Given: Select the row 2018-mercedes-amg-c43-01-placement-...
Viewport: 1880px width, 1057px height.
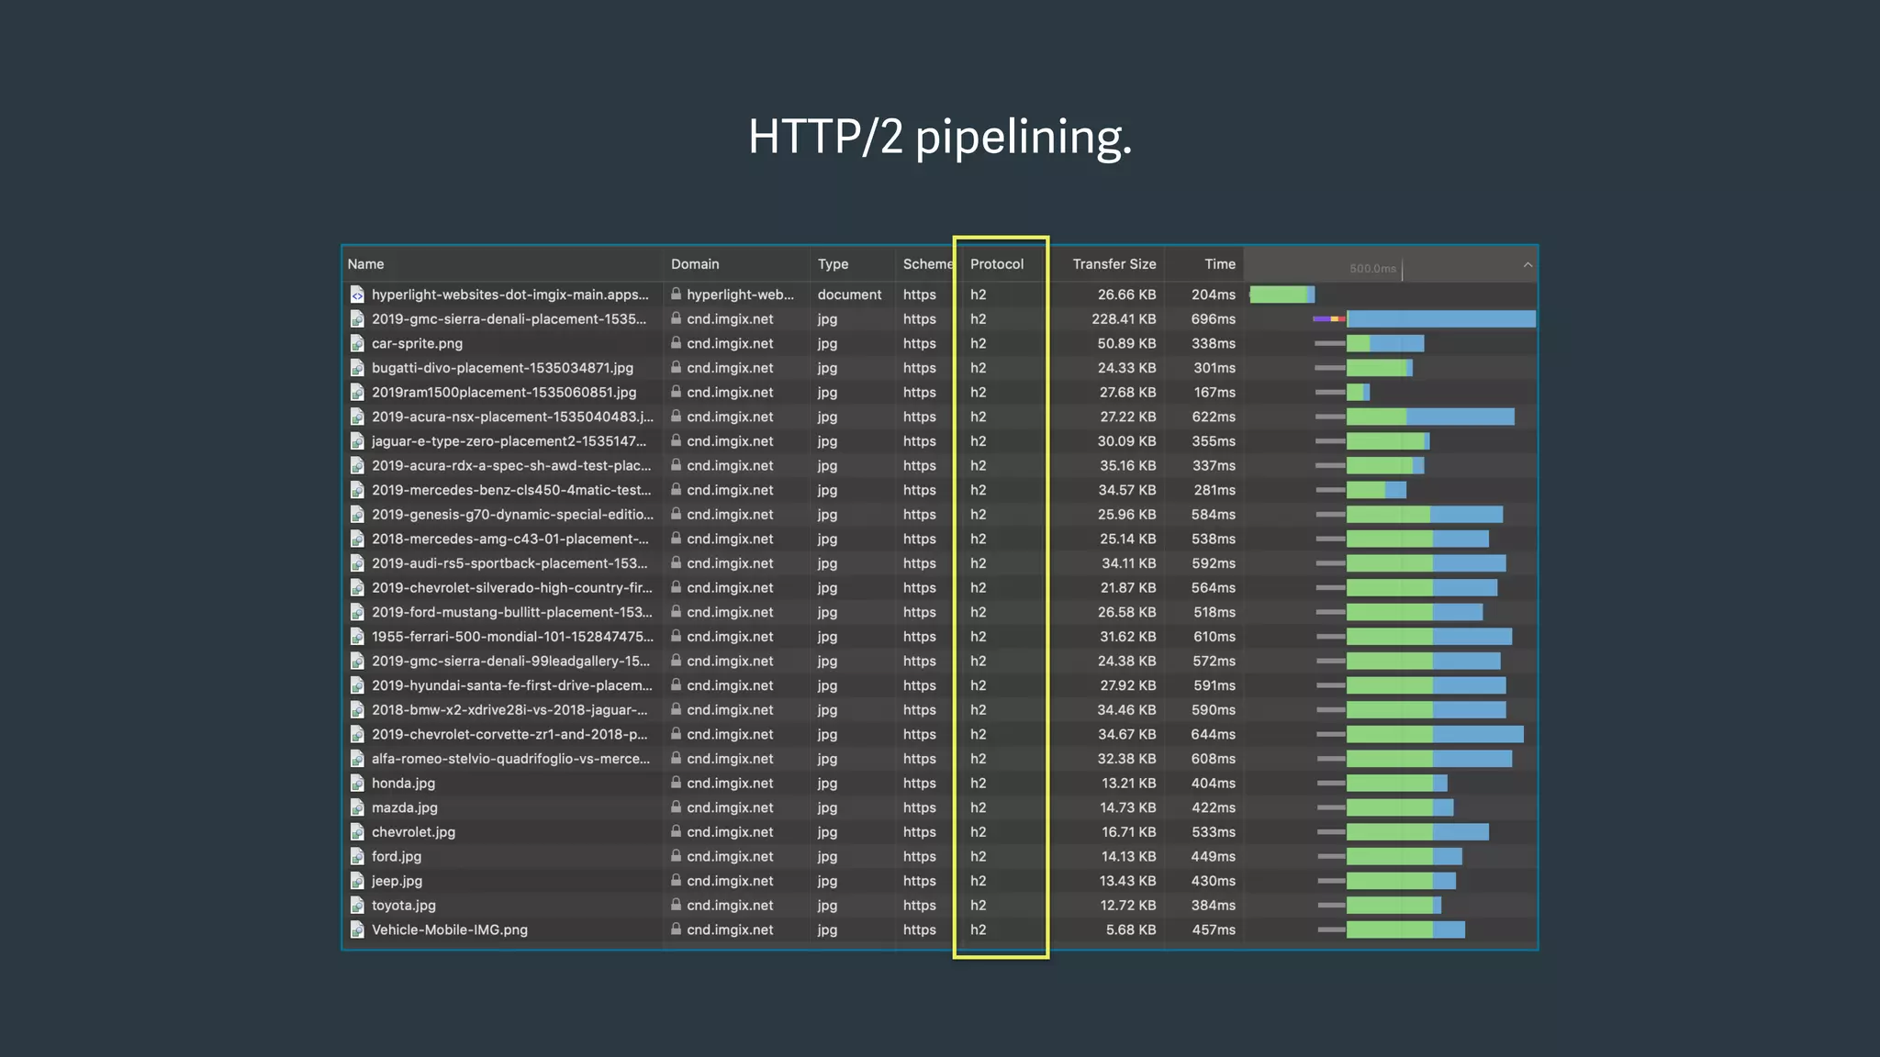Looking at the screenshot, I should [x=939, y=539].
